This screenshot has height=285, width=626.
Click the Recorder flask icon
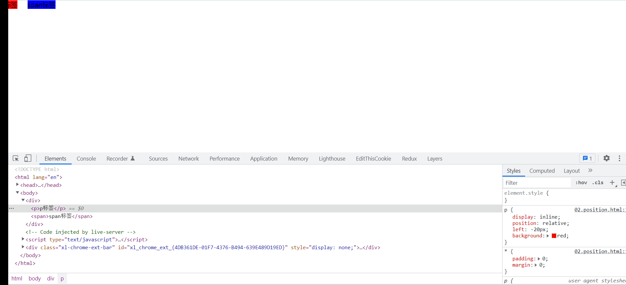pos(133,158)
